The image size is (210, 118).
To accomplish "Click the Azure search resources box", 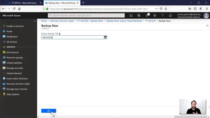I will coord(86,15).
